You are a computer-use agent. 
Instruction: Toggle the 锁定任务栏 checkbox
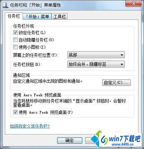(x=15, y=33)
